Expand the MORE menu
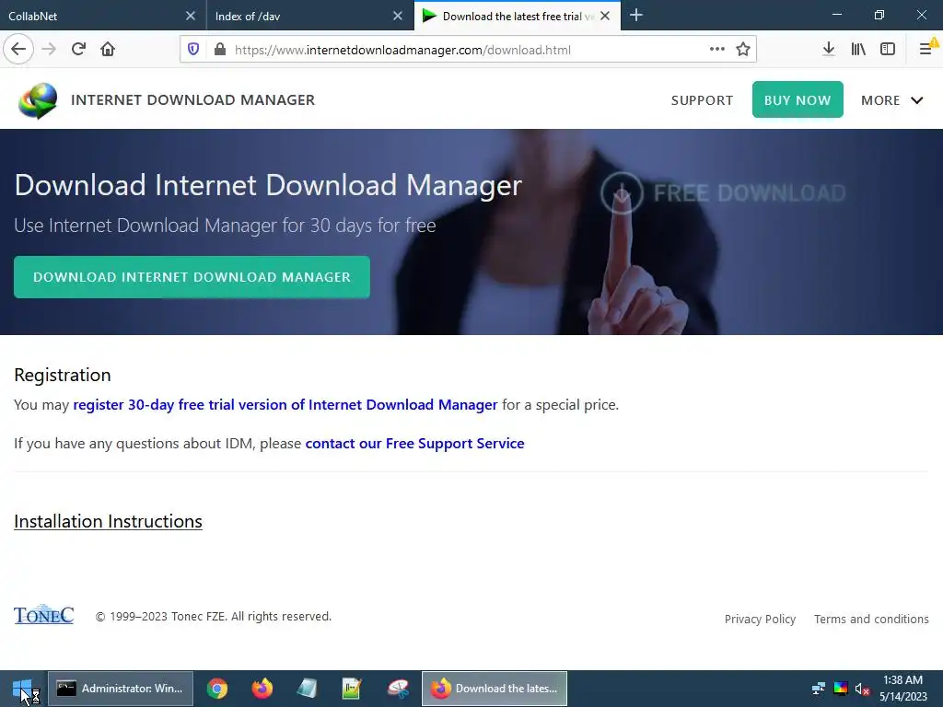 pos(891,100)
